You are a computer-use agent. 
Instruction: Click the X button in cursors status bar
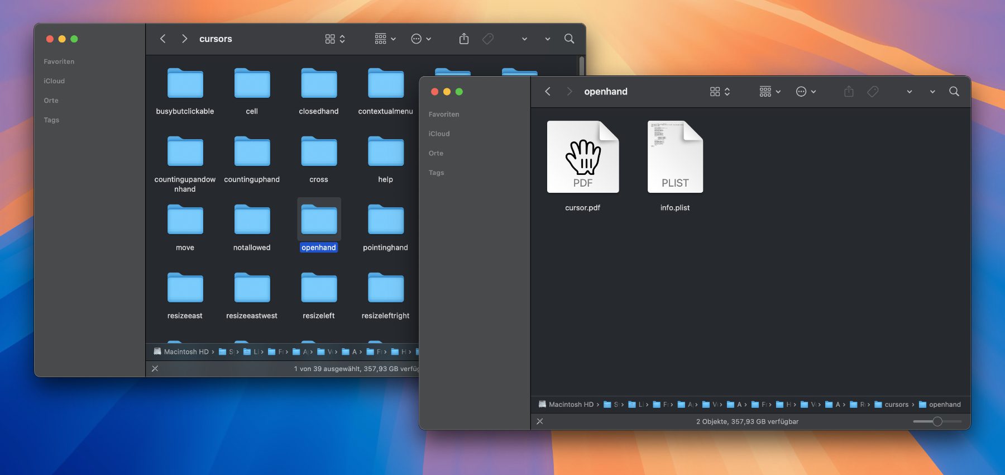point(155,369)
